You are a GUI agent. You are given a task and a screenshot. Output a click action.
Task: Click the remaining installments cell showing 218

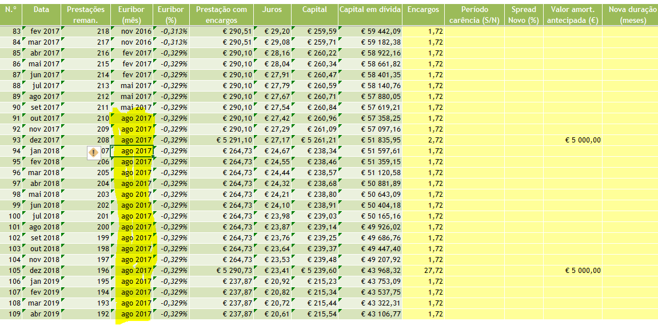(103, 31)
